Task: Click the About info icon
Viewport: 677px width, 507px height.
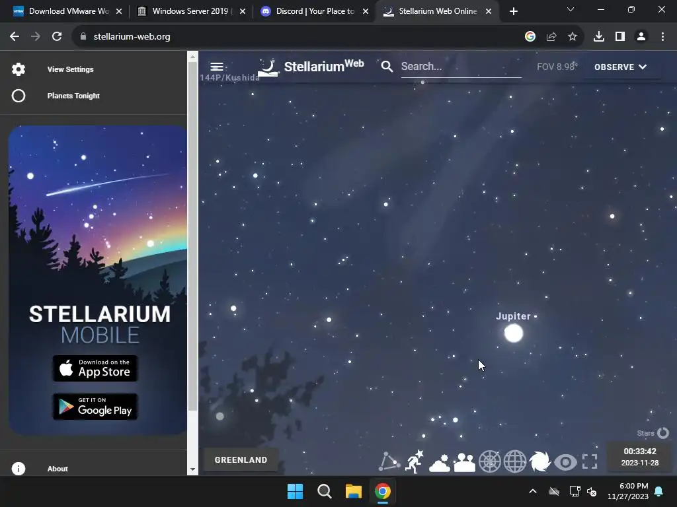Action: 19,469
